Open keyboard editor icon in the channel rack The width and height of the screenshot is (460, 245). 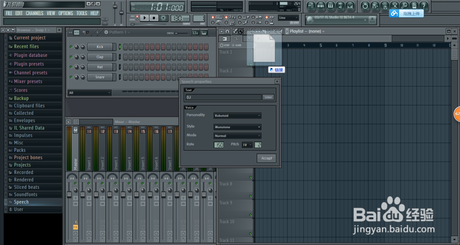pyautogui.click(x=204, y=33)
